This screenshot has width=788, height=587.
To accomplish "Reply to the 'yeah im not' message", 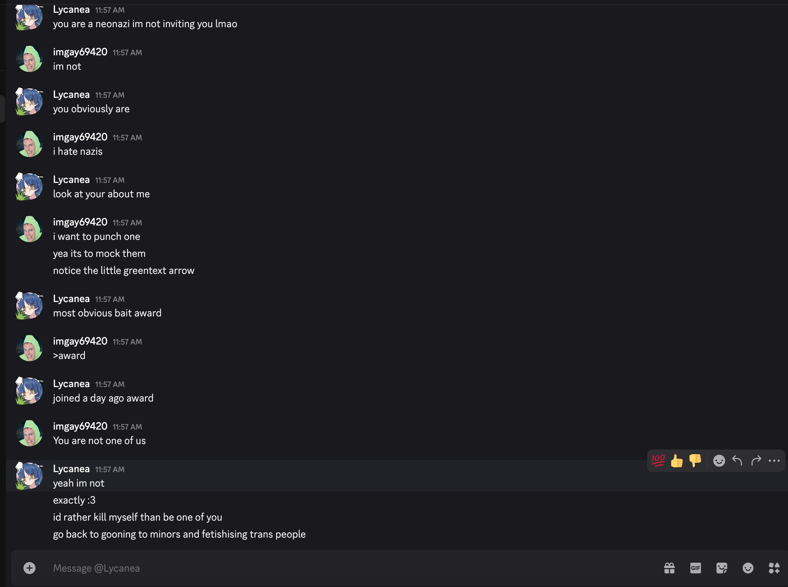I will pyautogui.click(x=737, y=460).
